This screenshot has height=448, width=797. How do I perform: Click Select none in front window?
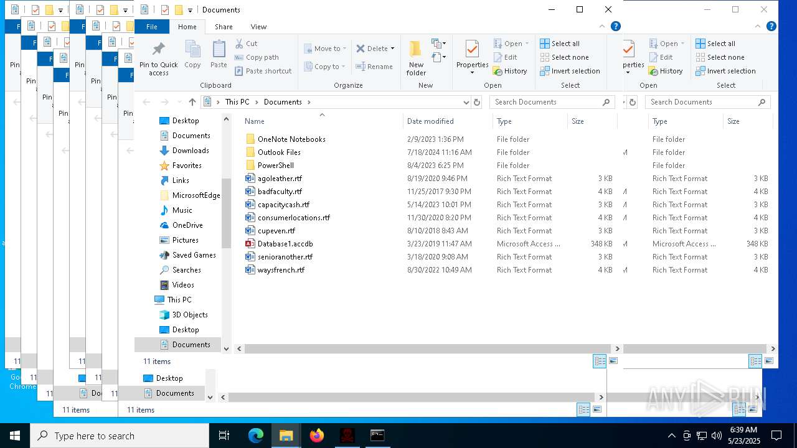point(564,57)
